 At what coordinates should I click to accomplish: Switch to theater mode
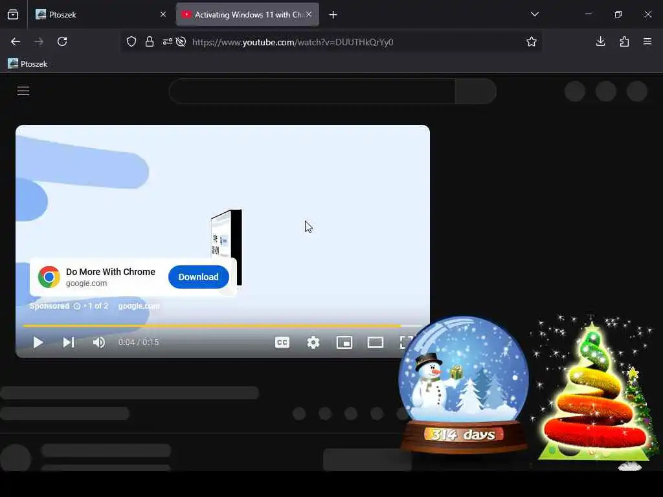pos(376,342)
